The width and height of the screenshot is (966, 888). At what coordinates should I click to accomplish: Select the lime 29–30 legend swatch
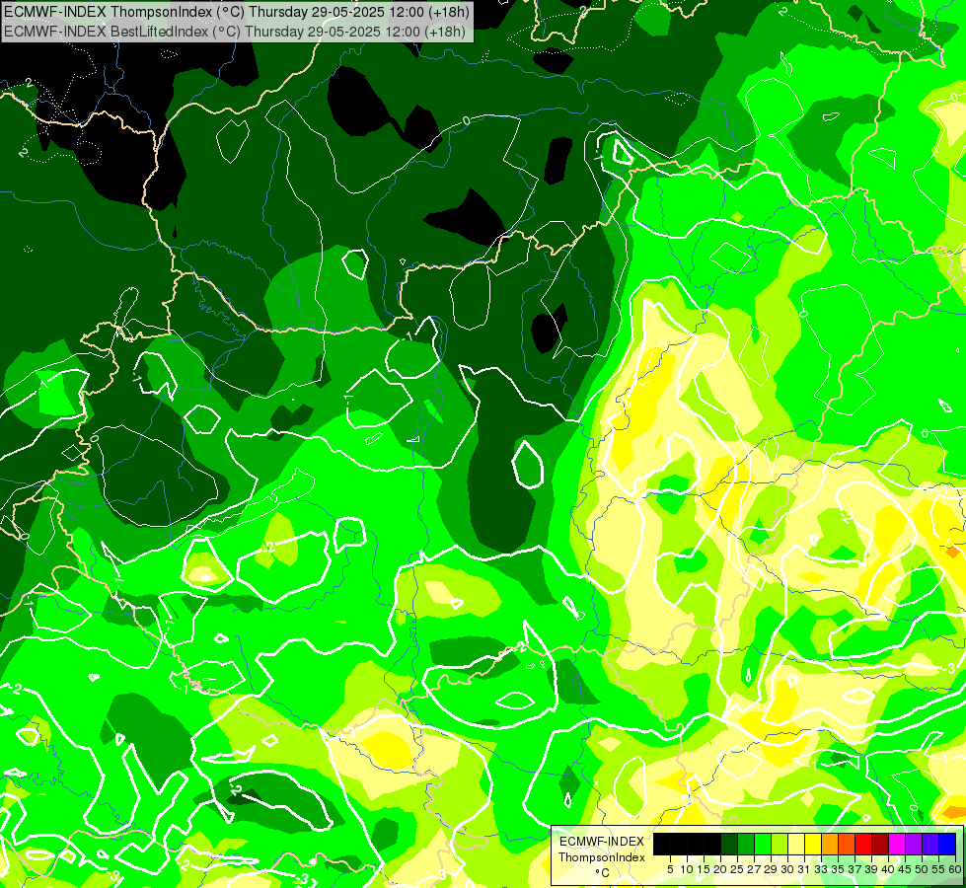(x=780, y=844)
